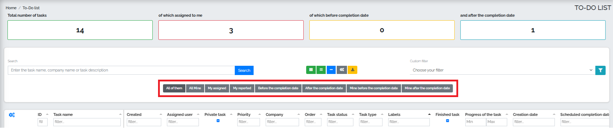The image size is (613, 128).
Task: Toggle the Private task filter checkbox
Action: click(x=218, y=121)
